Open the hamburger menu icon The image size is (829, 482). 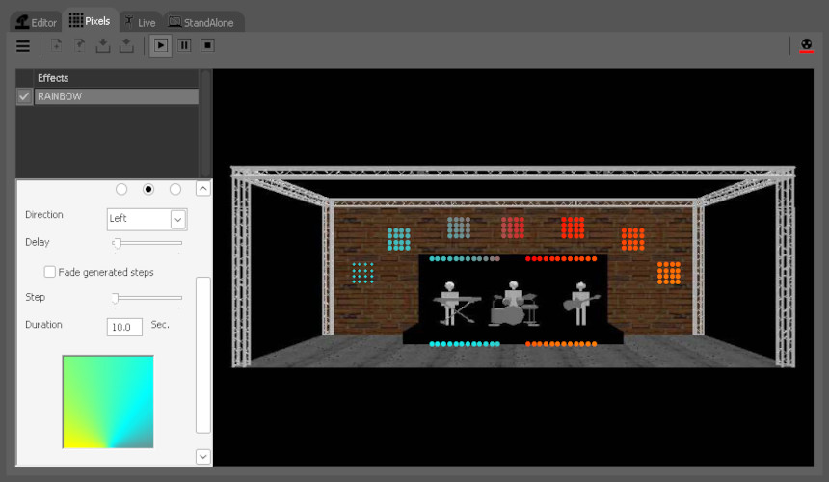23,45
